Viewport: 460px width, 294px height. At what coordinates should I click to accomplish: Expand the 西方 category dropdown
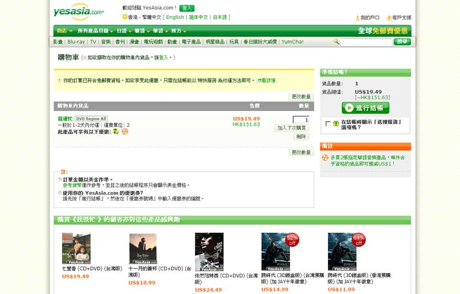tap(178, 31)
